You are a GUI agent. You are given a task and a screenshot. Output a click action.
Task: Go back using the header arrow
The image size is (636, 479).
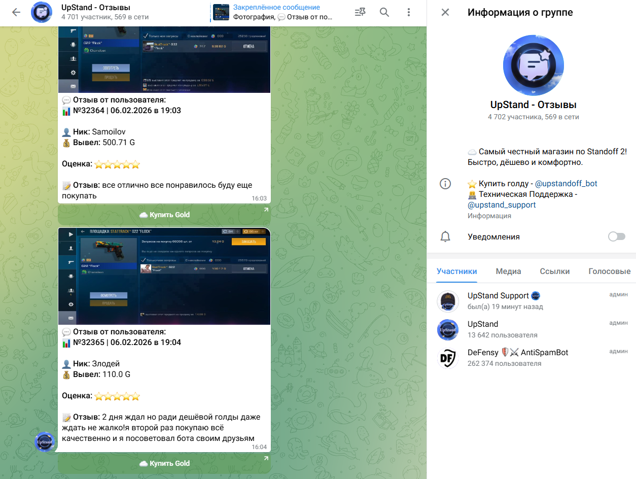pos(16,13)
